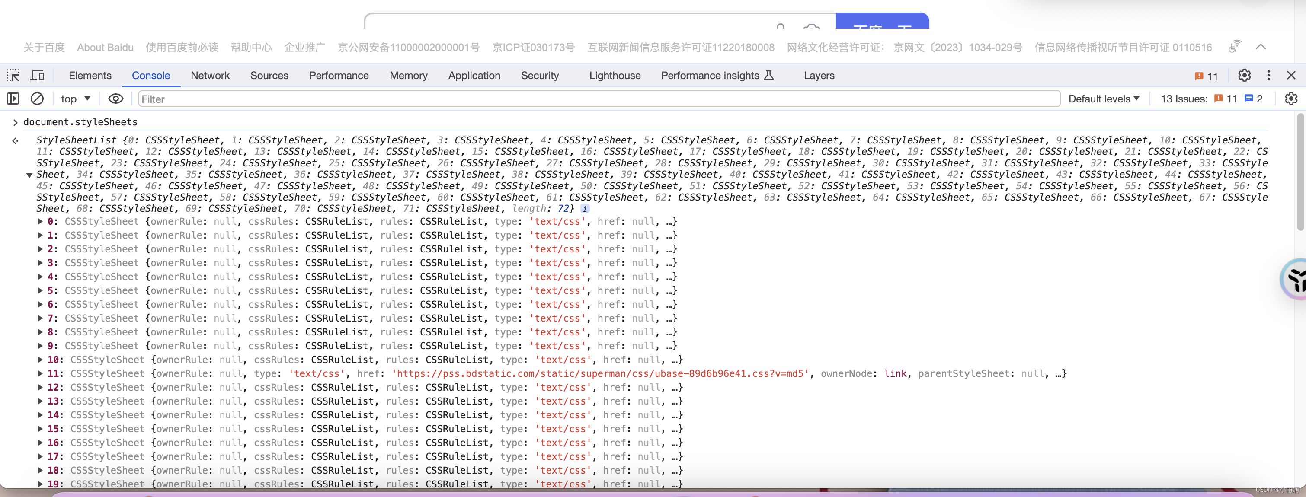The image size is (1306, 497).
Task: Open the 企业推广 link
Action: [x=305, y=47]
